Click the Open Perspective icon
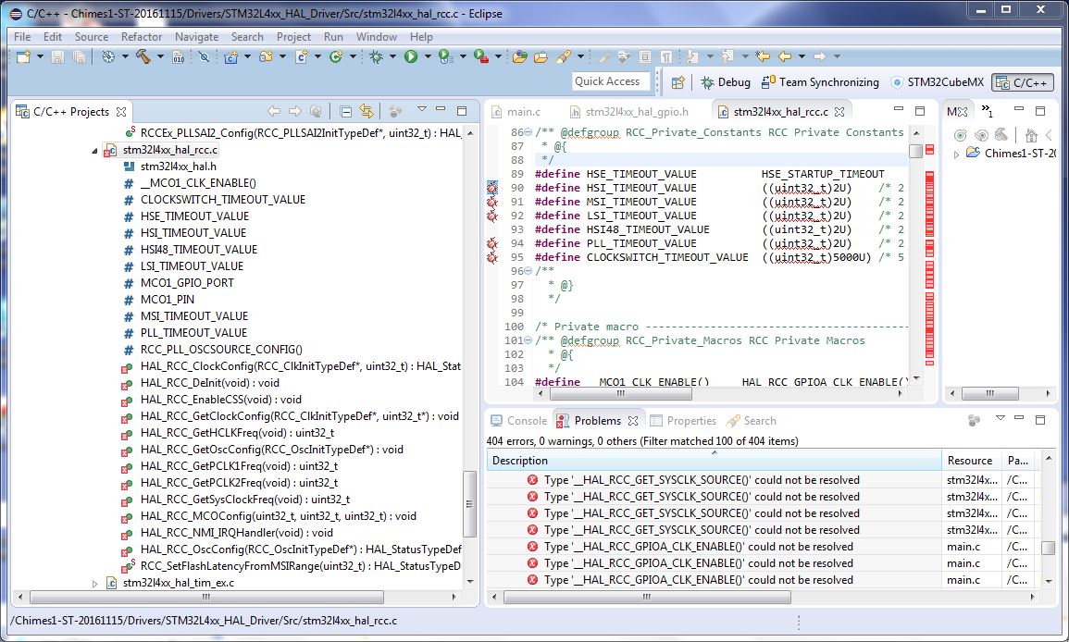Image resolution: width=1069 pixels, height=642 pixels. pos(677,82)
